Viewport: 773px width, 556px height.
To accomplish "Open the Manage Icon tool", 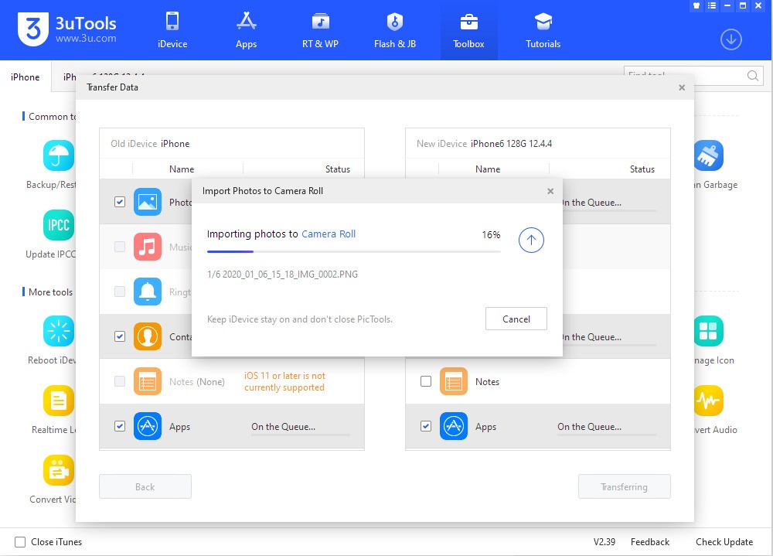I will pos(708,330).
